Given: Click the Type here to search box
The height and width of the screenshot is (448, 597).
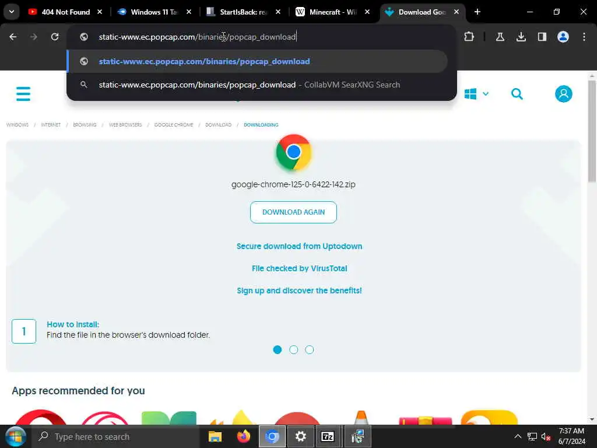Looking at the screenshot, I should pos(115,436).
